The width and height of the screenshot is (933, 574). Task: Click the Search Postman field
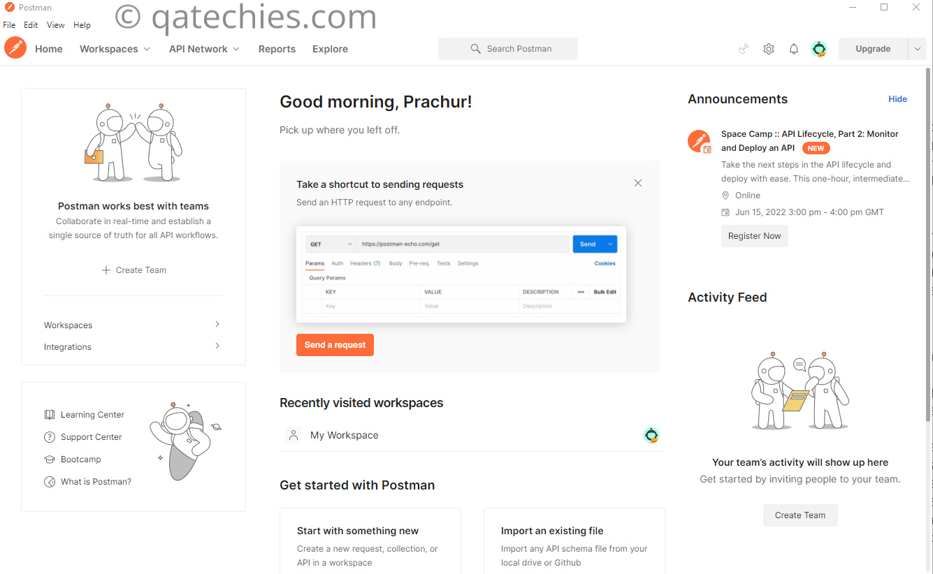[508, 49]
